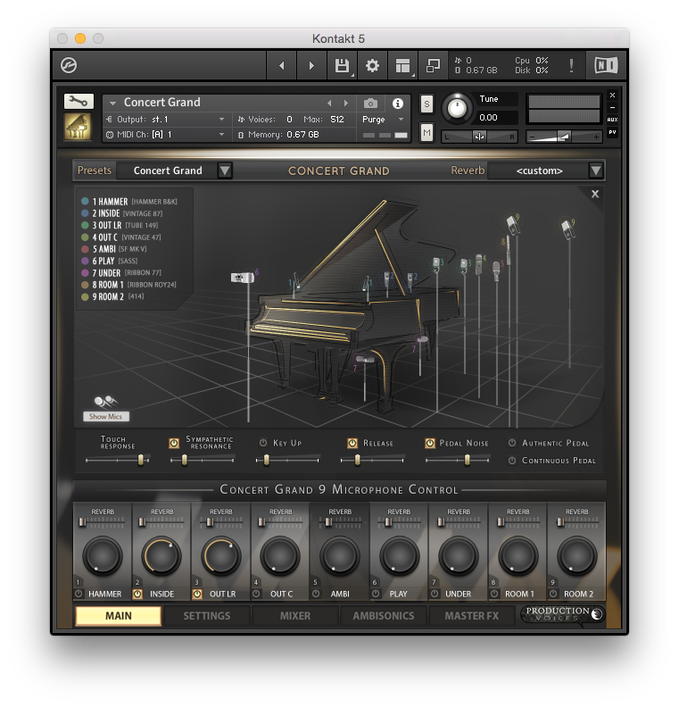The image size is (679, 707).
Task: Enable the ROOM 2 microphone power button
Action: (553, 594)
